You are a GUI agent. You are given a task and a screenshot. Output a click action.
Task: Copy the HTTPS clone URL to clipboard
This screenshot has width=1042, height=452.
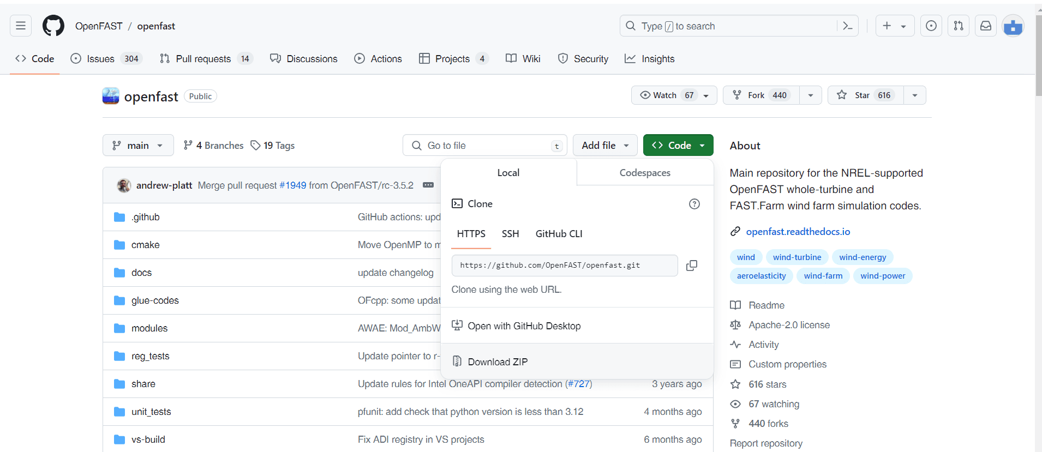[692, 266]
